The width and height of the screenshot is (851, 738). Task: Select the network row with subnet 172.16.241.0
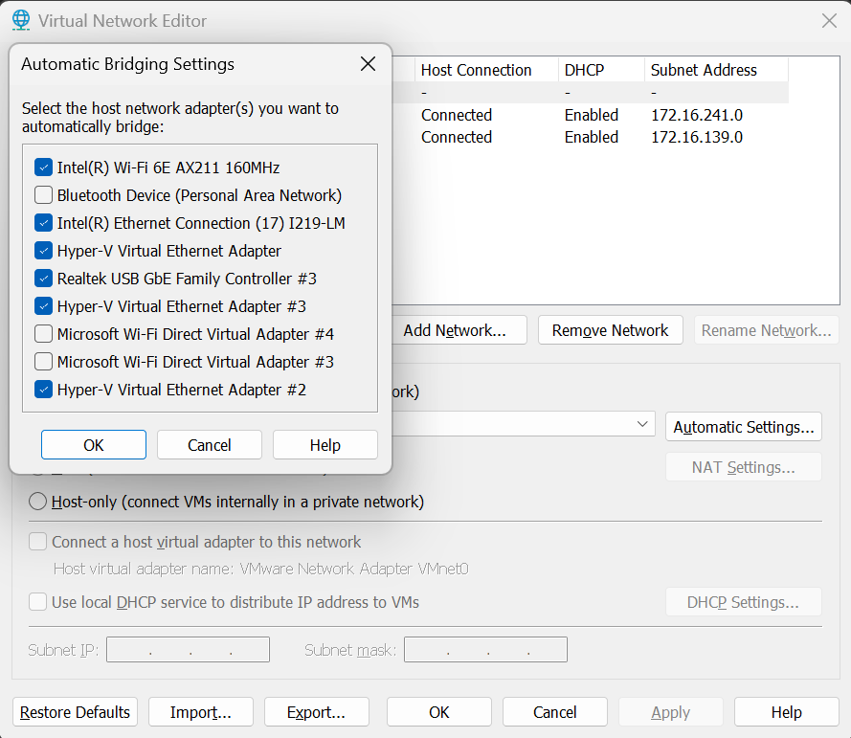590,115
